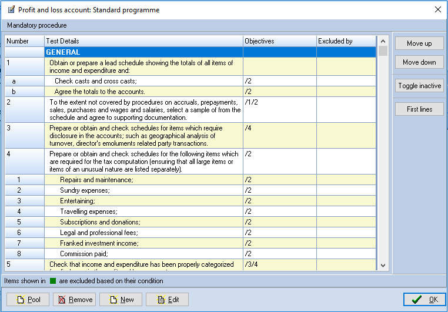Create a New test
This screenshot has width=448, height=312.
(x=121, y=300)
